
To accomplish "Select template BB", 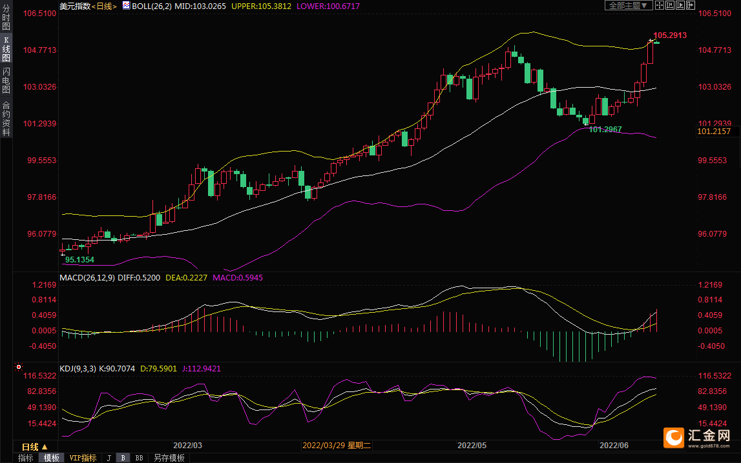I will click(x=140, y=458).
